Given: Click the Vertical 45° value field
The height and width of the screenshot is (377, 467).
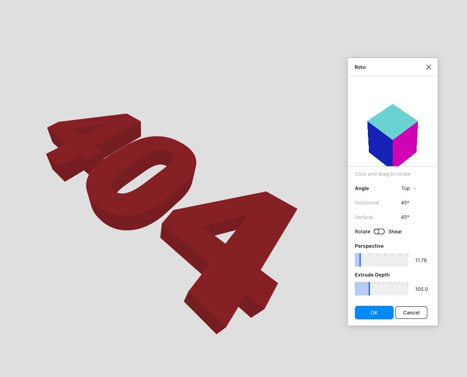Looking at the screenshot, I should (405, 217).
